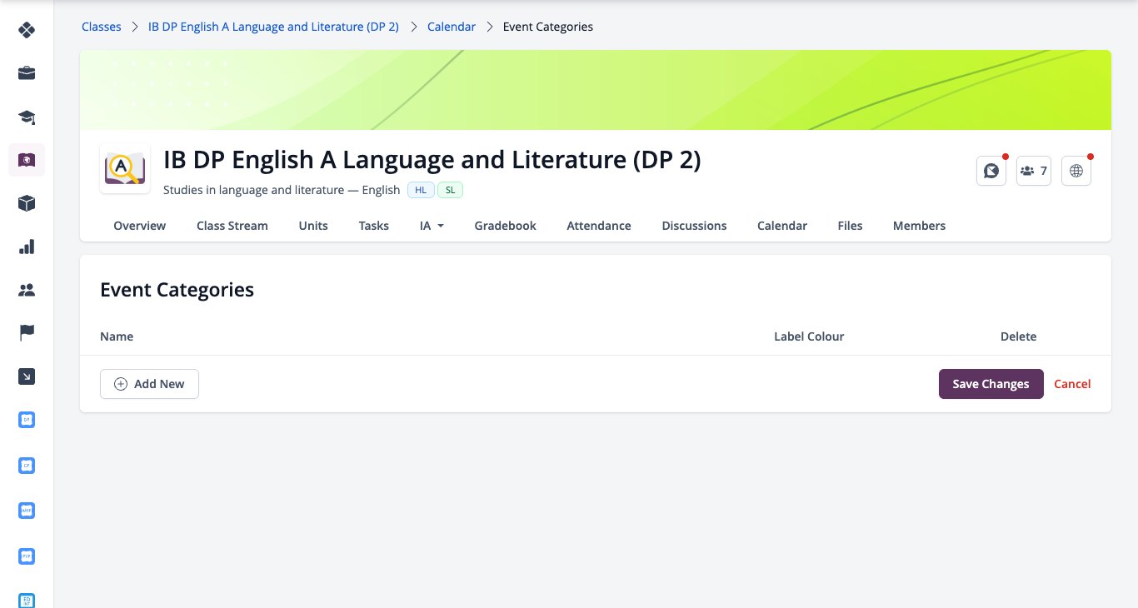Open class messages chat icon button
Viewport: 1138px width, 608px height.
tap(991, 171)
